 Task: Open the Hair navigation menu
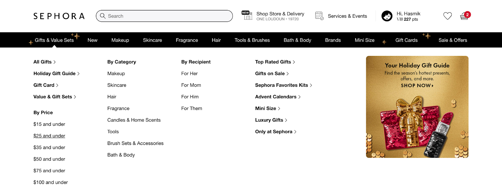tap(216, 40)
